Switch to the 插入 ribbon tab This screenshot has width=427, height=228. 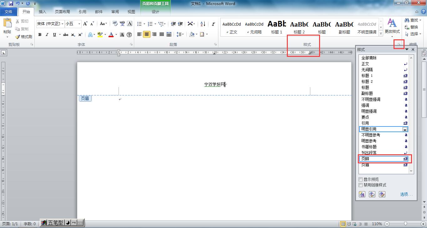42,12
